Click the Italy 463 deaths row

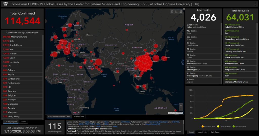(x=203, y=32)
